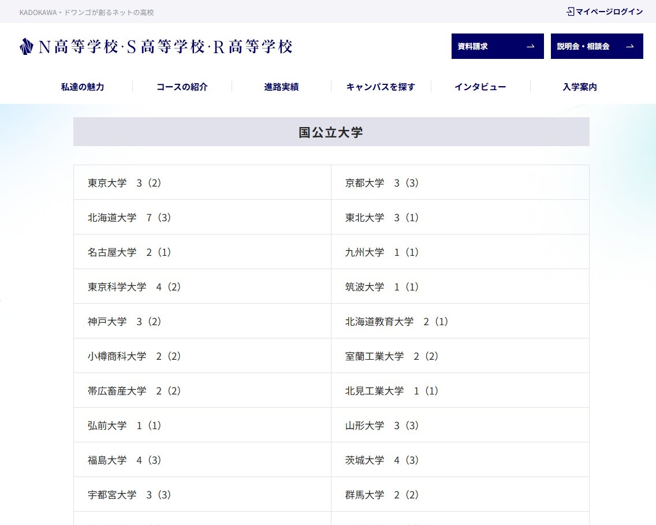Open the 入学案内 navigation item
Screen dimensions: 656x525
click(580, 87)
